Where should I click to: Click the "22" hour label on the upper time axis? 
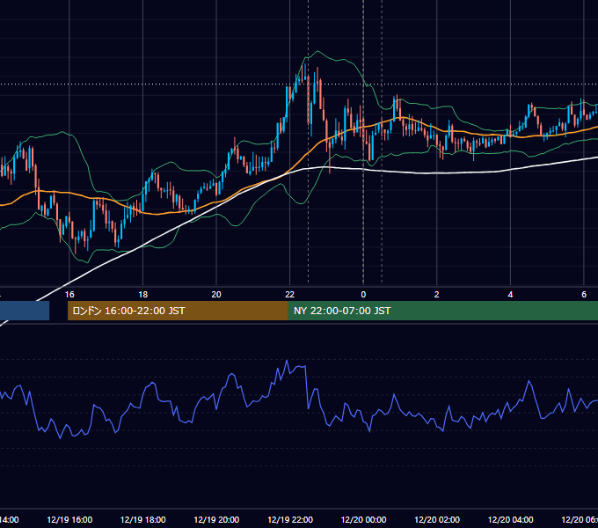[290, 295]
